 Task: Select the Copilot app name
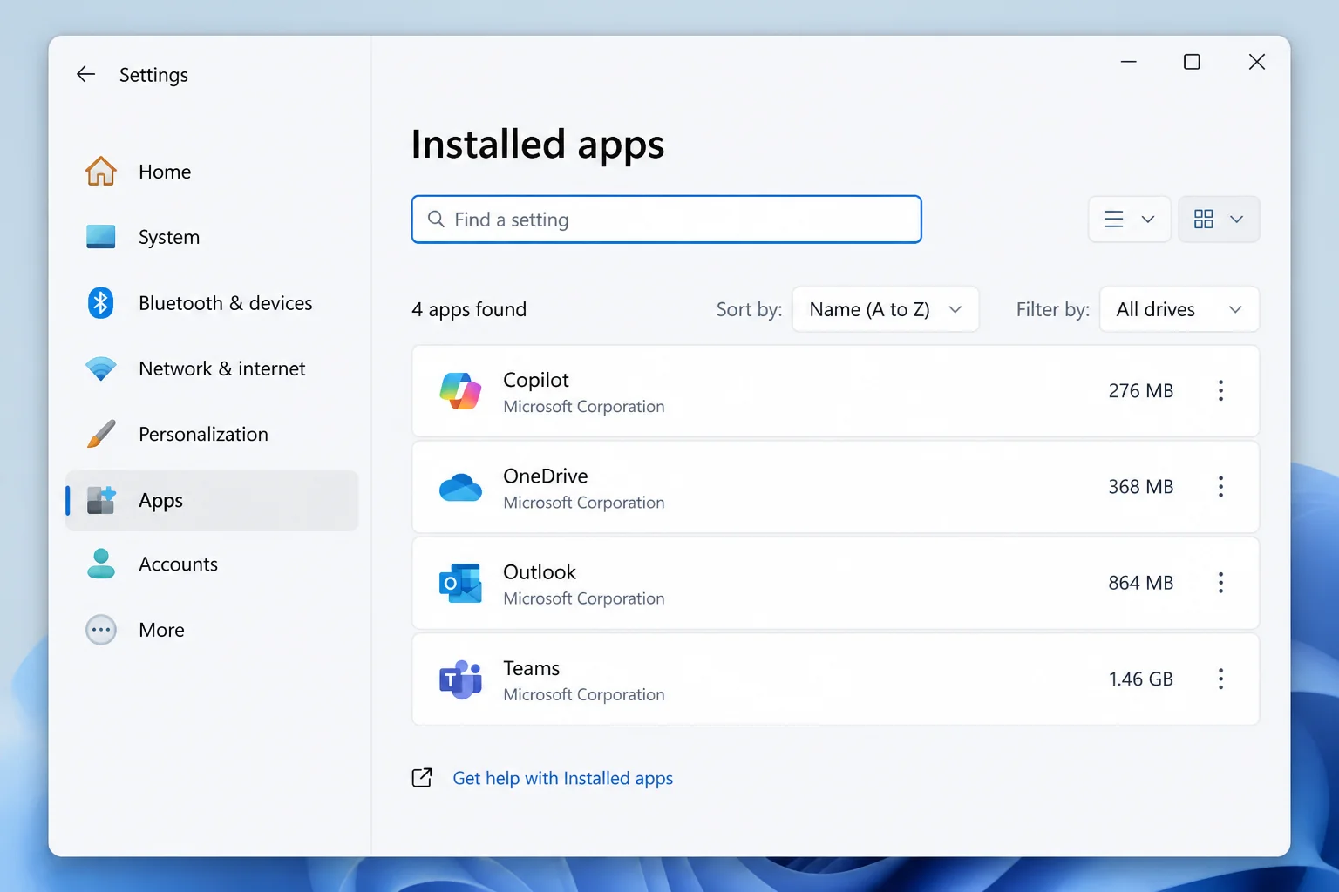coord(535,380)
